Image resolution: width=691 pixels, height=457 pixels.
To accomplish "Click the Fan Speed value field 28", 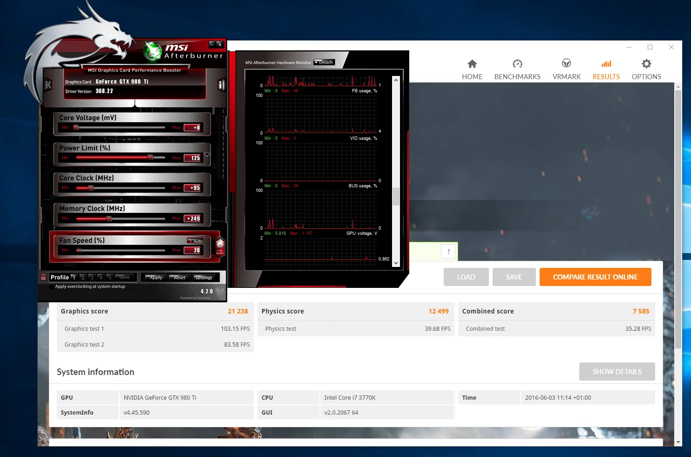I will click(193, 250).
